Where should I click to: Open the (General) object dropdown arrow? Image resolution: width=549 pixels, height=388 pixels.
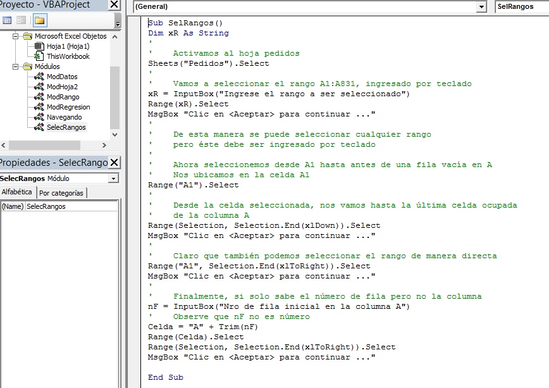[482, 7]
